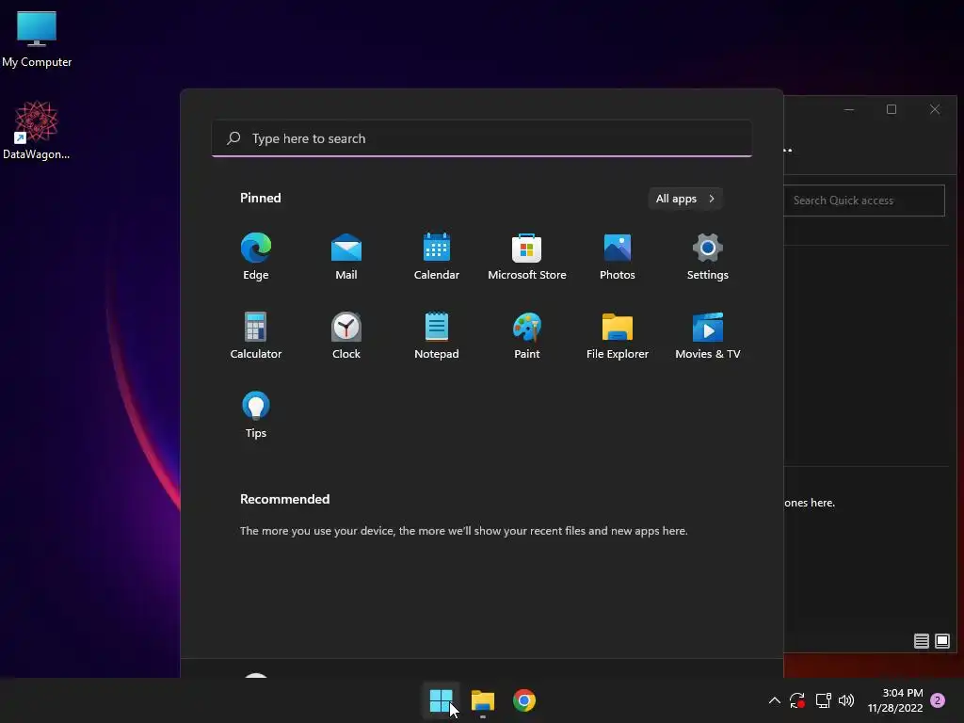Open the Calculator app
The image size is (964, 723).
[256, 336]
